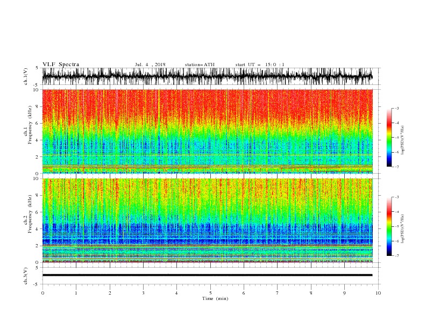This screenshot has width=426, height=329.
Task: Click the ch.1 "Frequency (kHz)" axis label
Action: (x=30, y=125)
